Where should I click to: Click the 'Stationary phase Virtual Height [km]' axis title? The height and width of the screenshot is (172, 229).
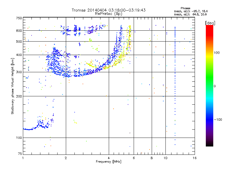[x=13, y=86]
